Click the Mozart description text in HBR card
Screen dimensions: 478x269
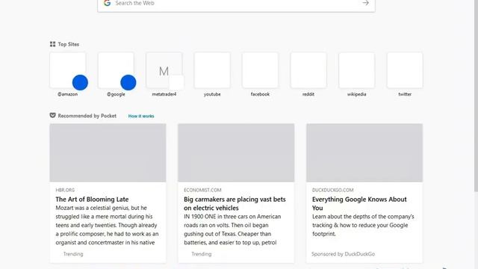tap(107, 225)
